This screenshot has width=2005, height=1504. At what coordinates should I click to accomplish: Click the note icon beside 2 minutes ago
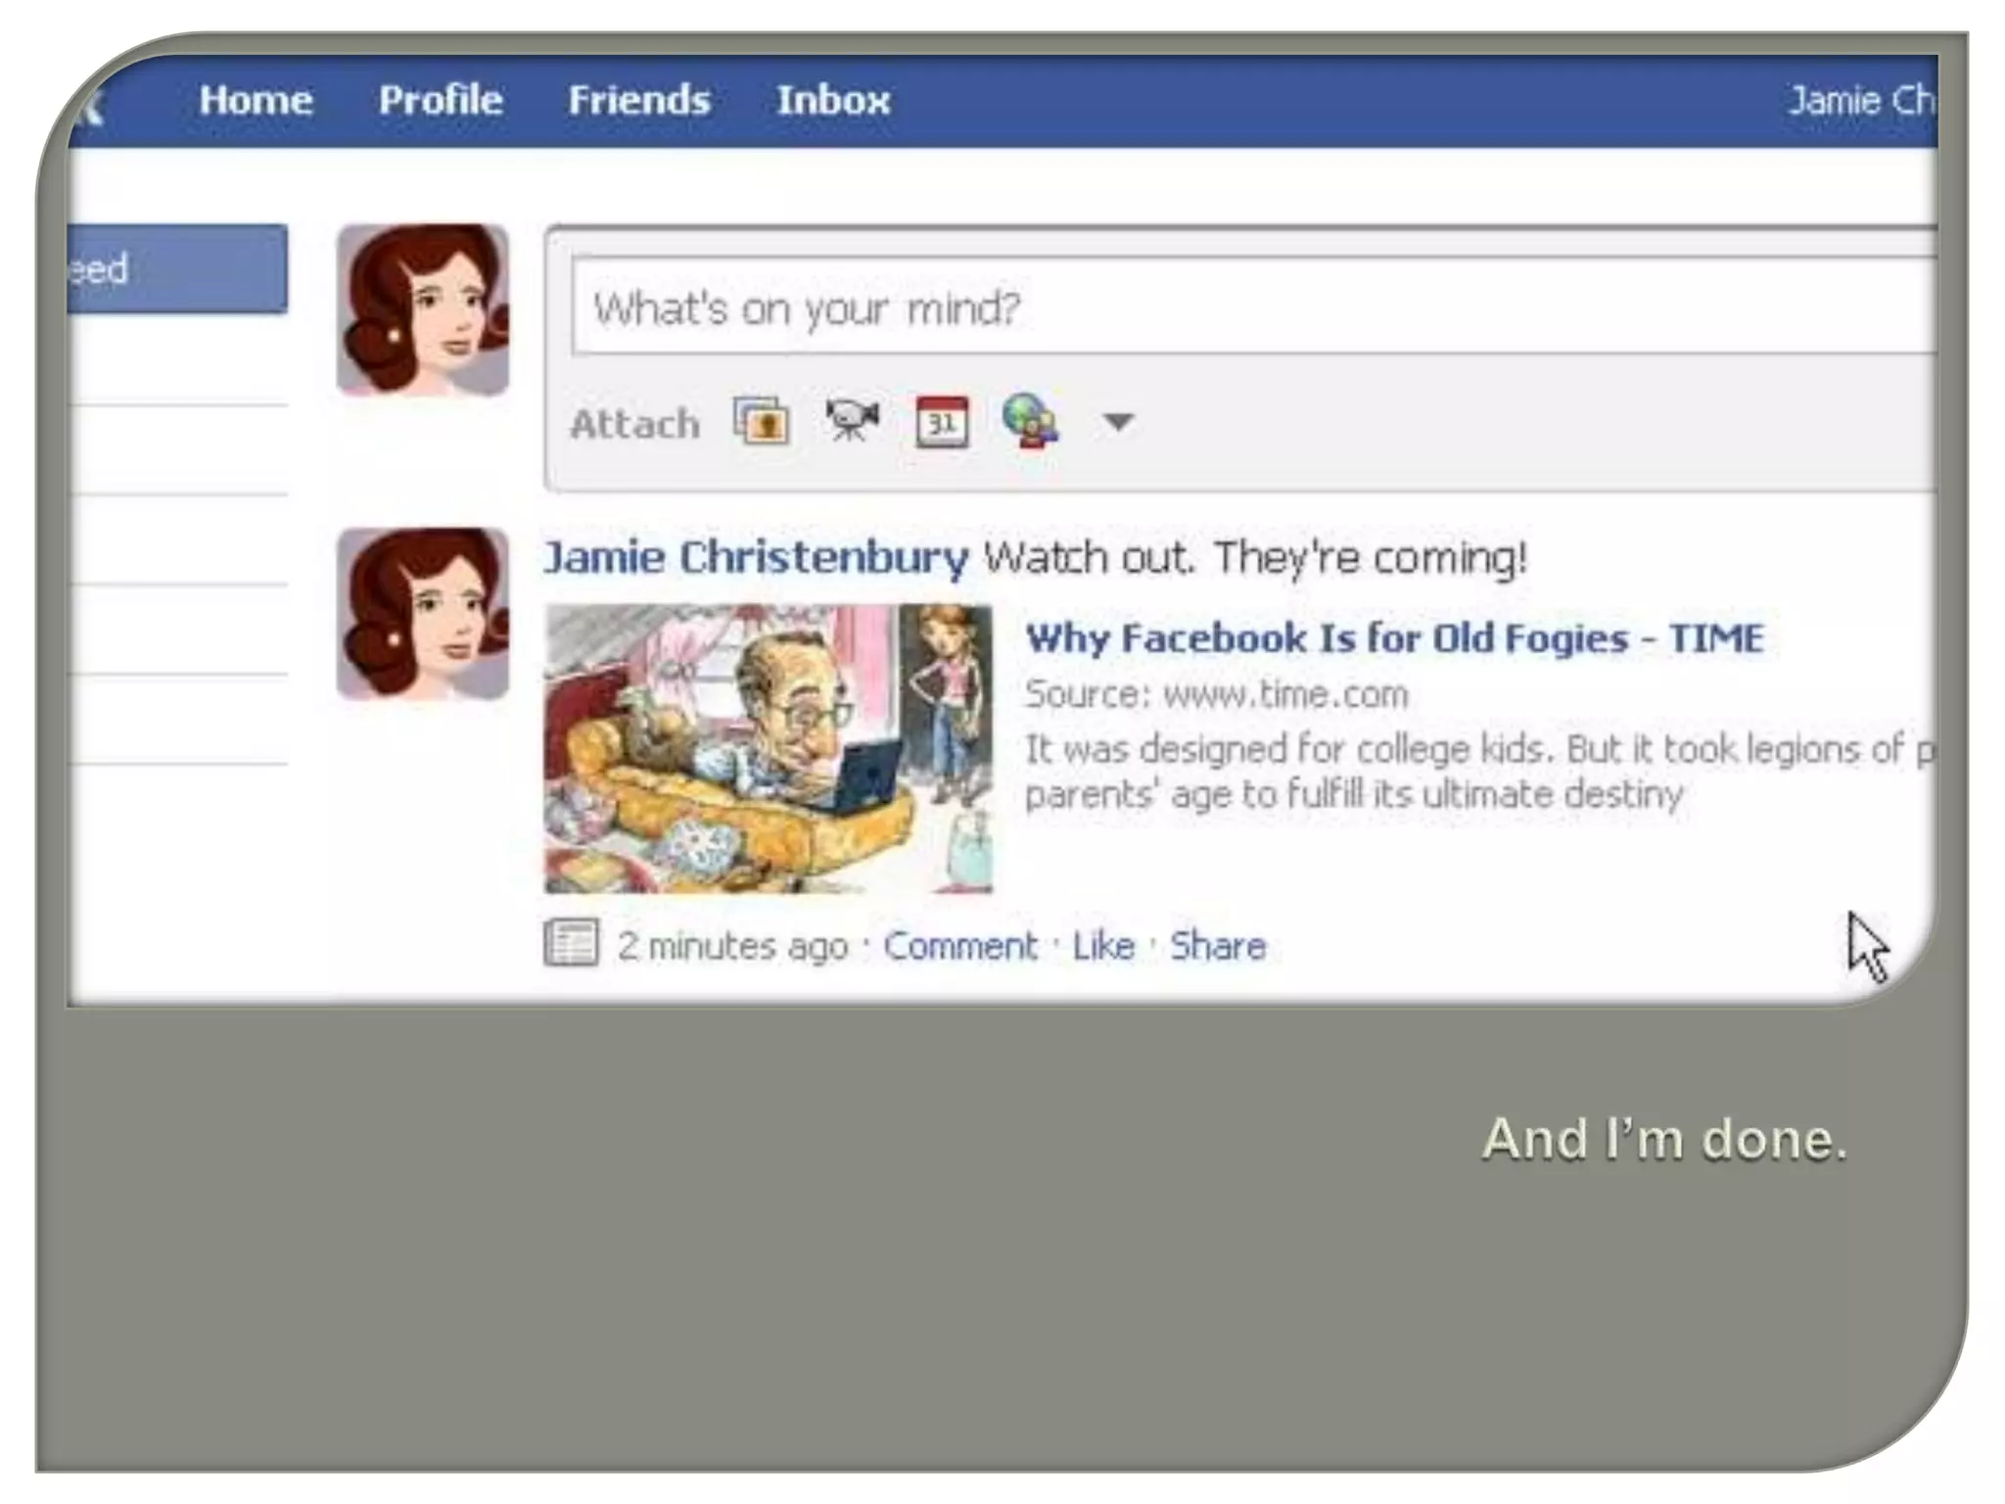[571, 943]
